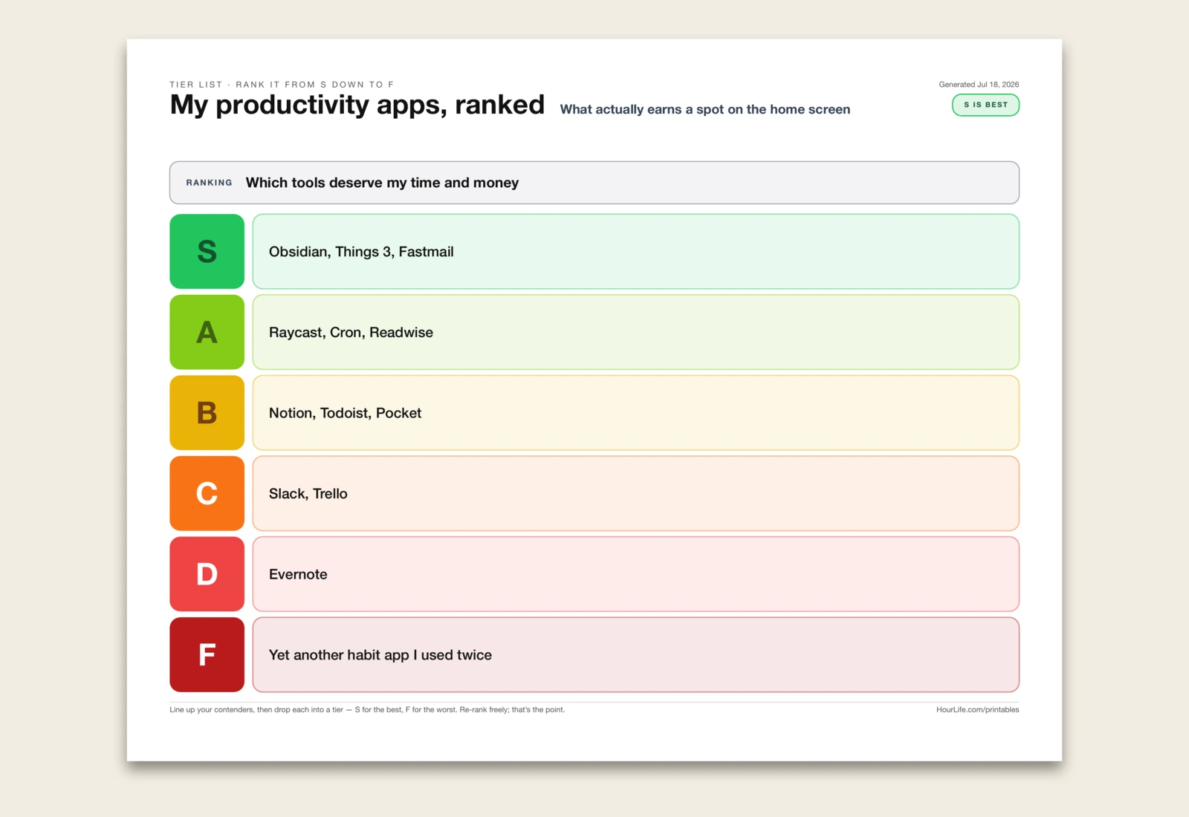
Task: Click the B tier row listing Notion
Action: point(635,413)
